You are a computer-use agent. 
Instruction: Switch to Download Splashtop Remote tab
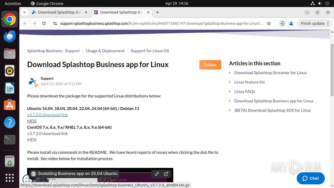pos(60,12)
